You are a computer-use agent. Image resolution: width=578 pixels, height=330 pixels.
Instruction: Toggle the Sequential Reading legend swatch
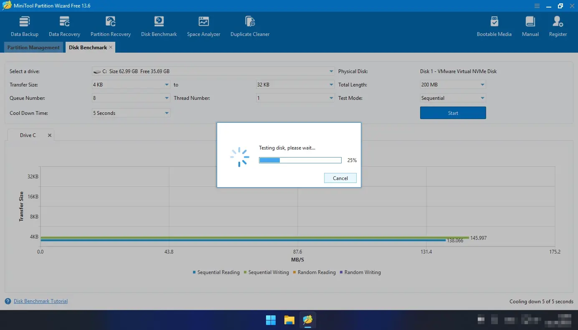click(194, 272)
